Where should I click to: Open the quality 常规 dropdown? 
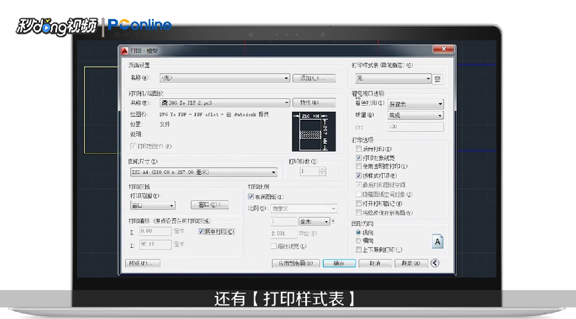[416, 116]
